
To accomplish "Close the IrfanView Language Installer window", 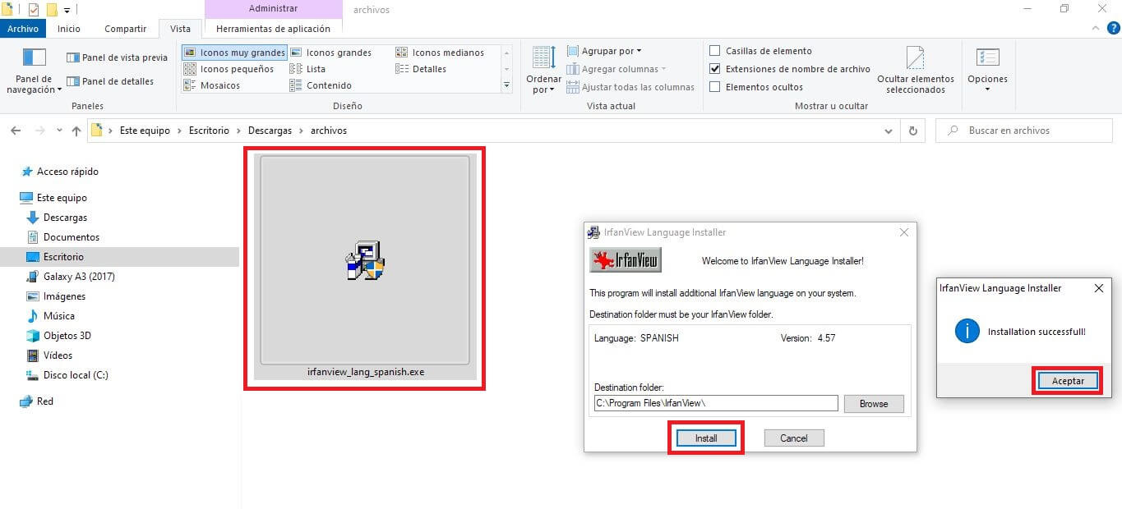I will (904, 232).
